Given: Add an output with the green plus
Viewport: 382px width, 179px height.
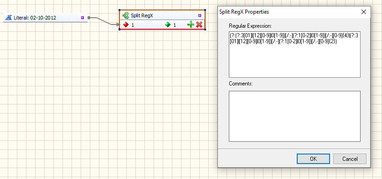Looking at the screenshot, I should click(x=191, y=25).
